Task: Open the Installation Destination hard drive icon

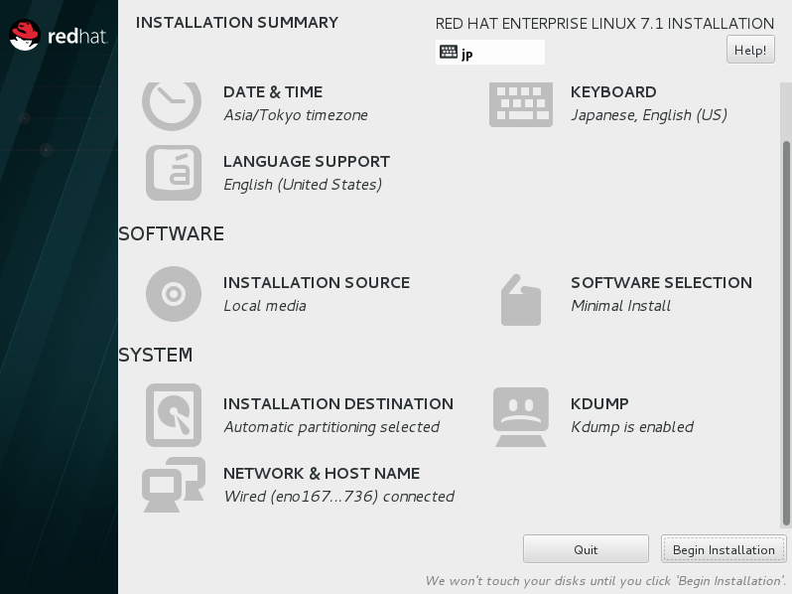Action: [174, 415]
